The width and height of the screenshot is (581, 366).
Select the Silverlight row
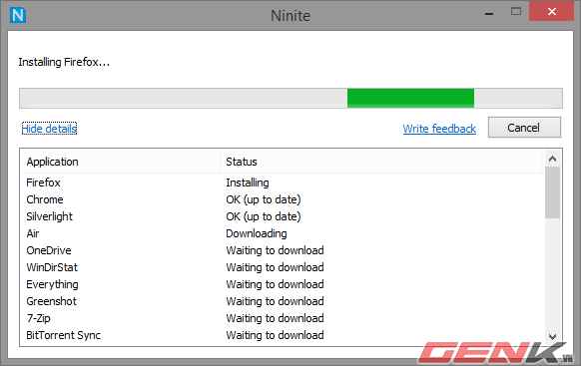[x=282, y=216]
